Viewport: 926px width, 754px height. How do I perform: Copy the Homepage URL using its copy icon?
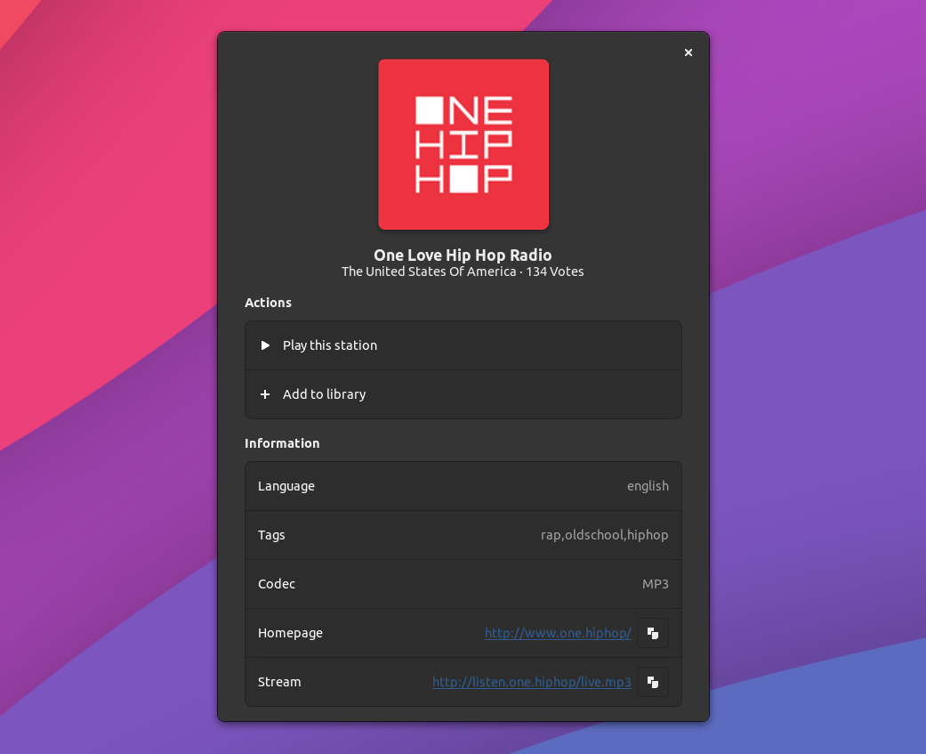coord(652,633)
